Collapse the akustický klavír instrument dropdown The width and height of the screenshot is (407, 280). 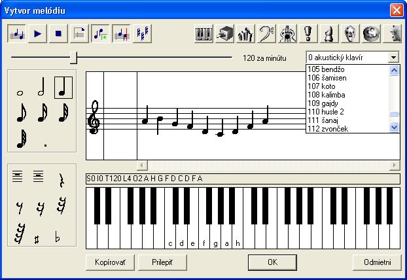[x=393, y=58]
